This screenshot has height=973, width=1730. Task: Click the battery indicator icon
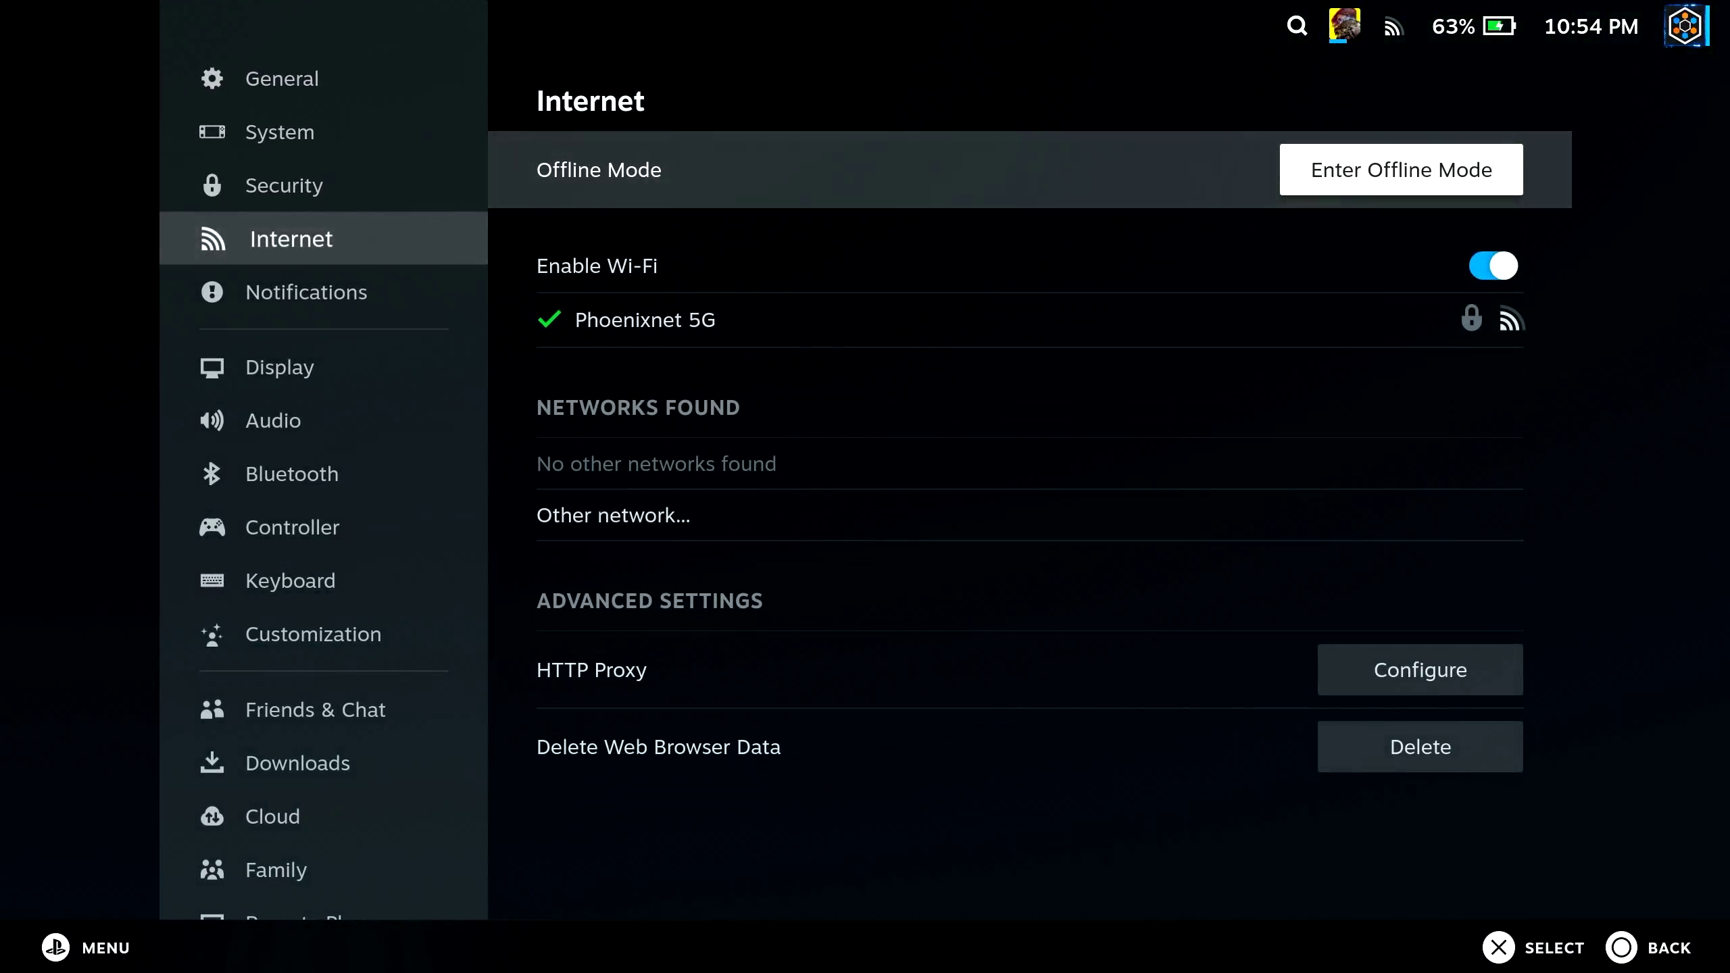pyautogui.click(x=1499, y=26)
